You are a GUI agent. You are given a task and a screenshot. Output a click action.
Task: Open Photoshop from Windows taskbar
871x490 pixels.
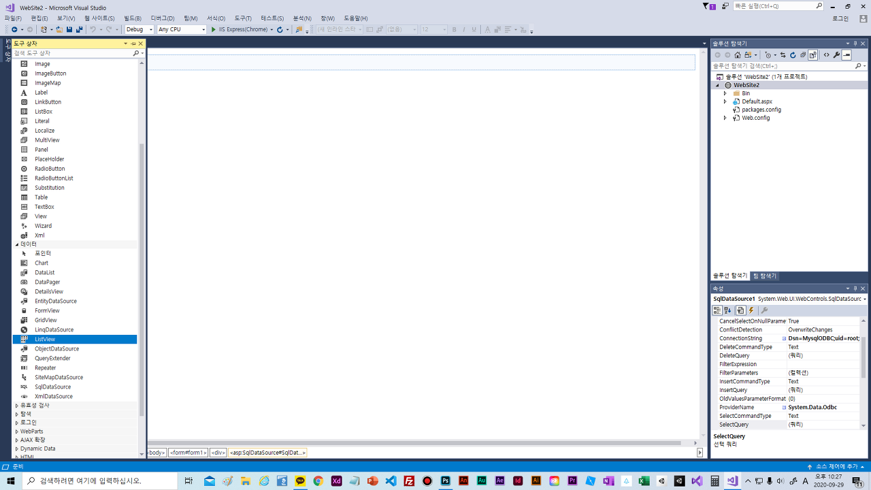445,480
